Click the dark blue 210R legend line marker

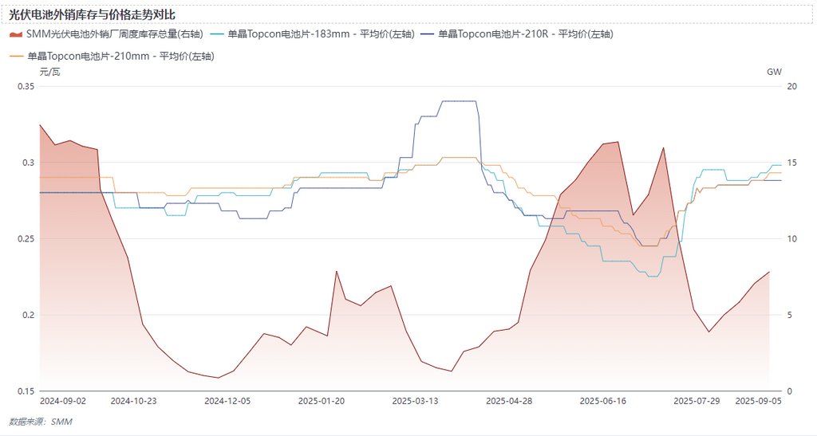[427, 34]
